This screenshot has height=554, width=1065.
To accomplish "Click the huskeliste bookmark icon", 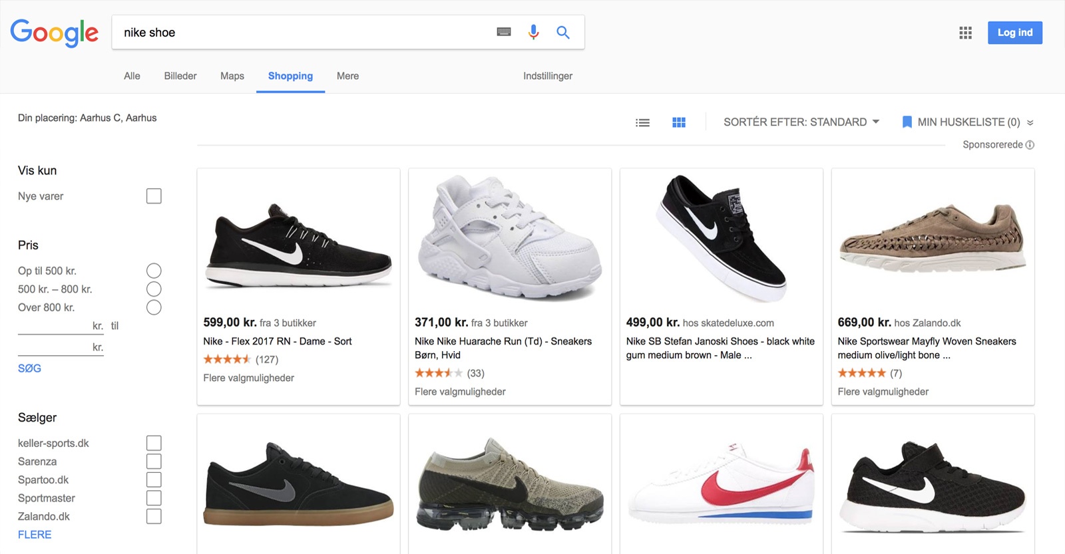I will (x=907, y=122).
